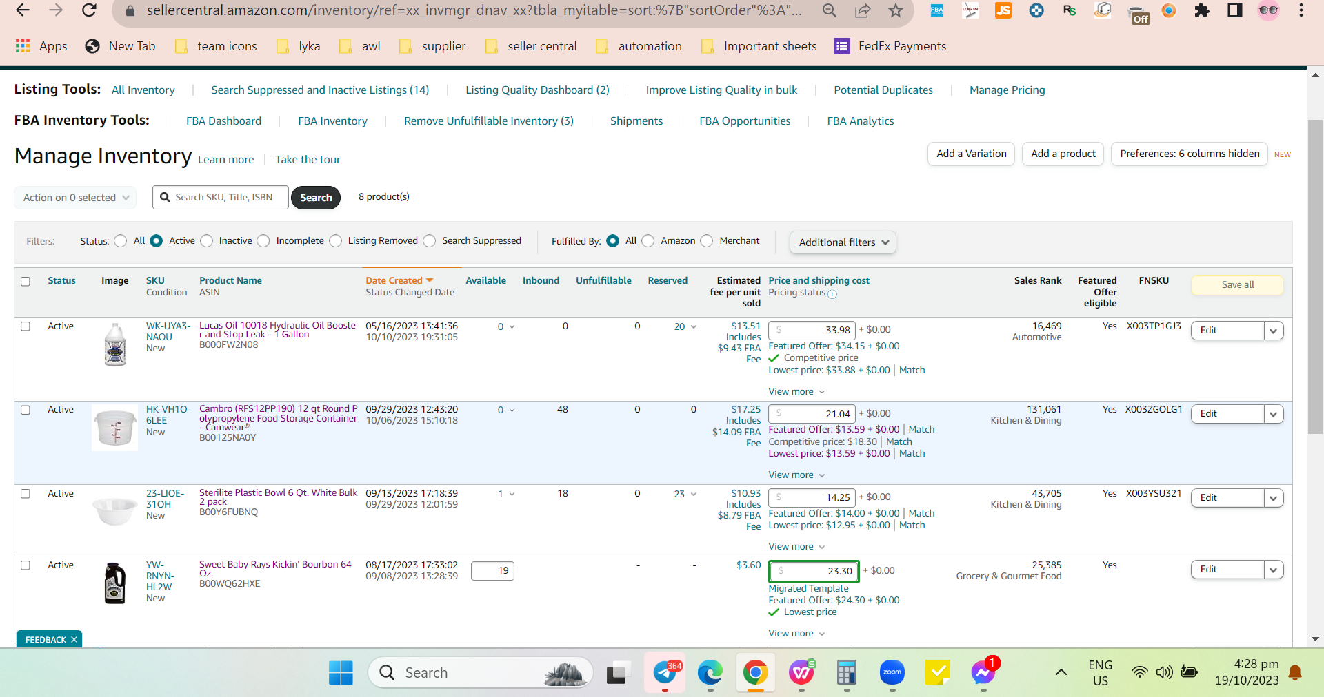Viewport: 1324px width, 697px height.
Task: Open the Calculator taskbar icon
Action: pos(846,673)
